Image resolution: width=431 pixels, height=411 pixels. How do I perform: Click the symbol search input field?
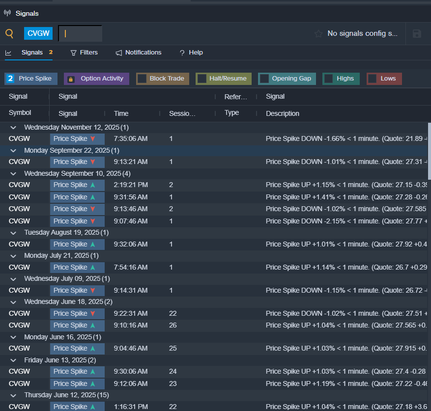point(80,33)
